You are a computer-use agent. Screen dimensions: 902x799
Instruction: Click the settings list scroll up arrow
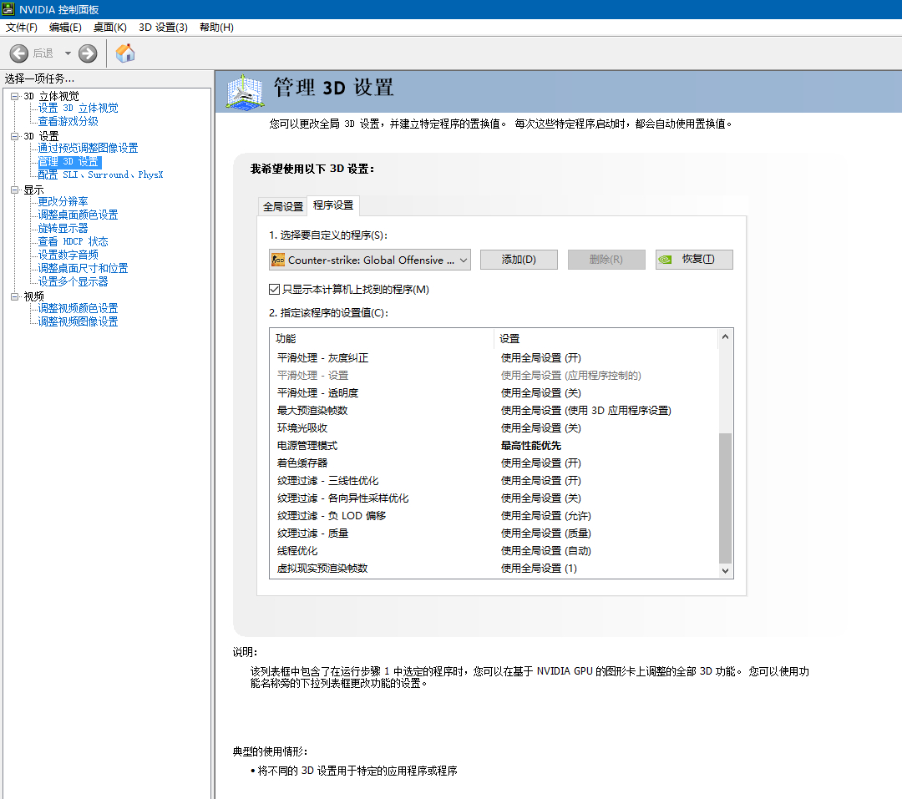coord(726,337)
